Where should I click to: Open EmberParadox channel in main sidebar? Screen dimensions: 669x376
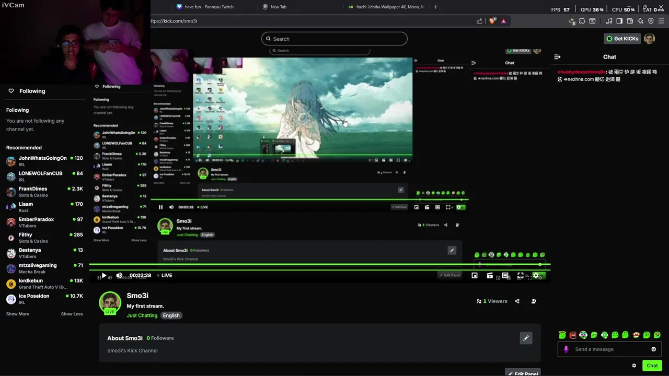tap(44, 222)
